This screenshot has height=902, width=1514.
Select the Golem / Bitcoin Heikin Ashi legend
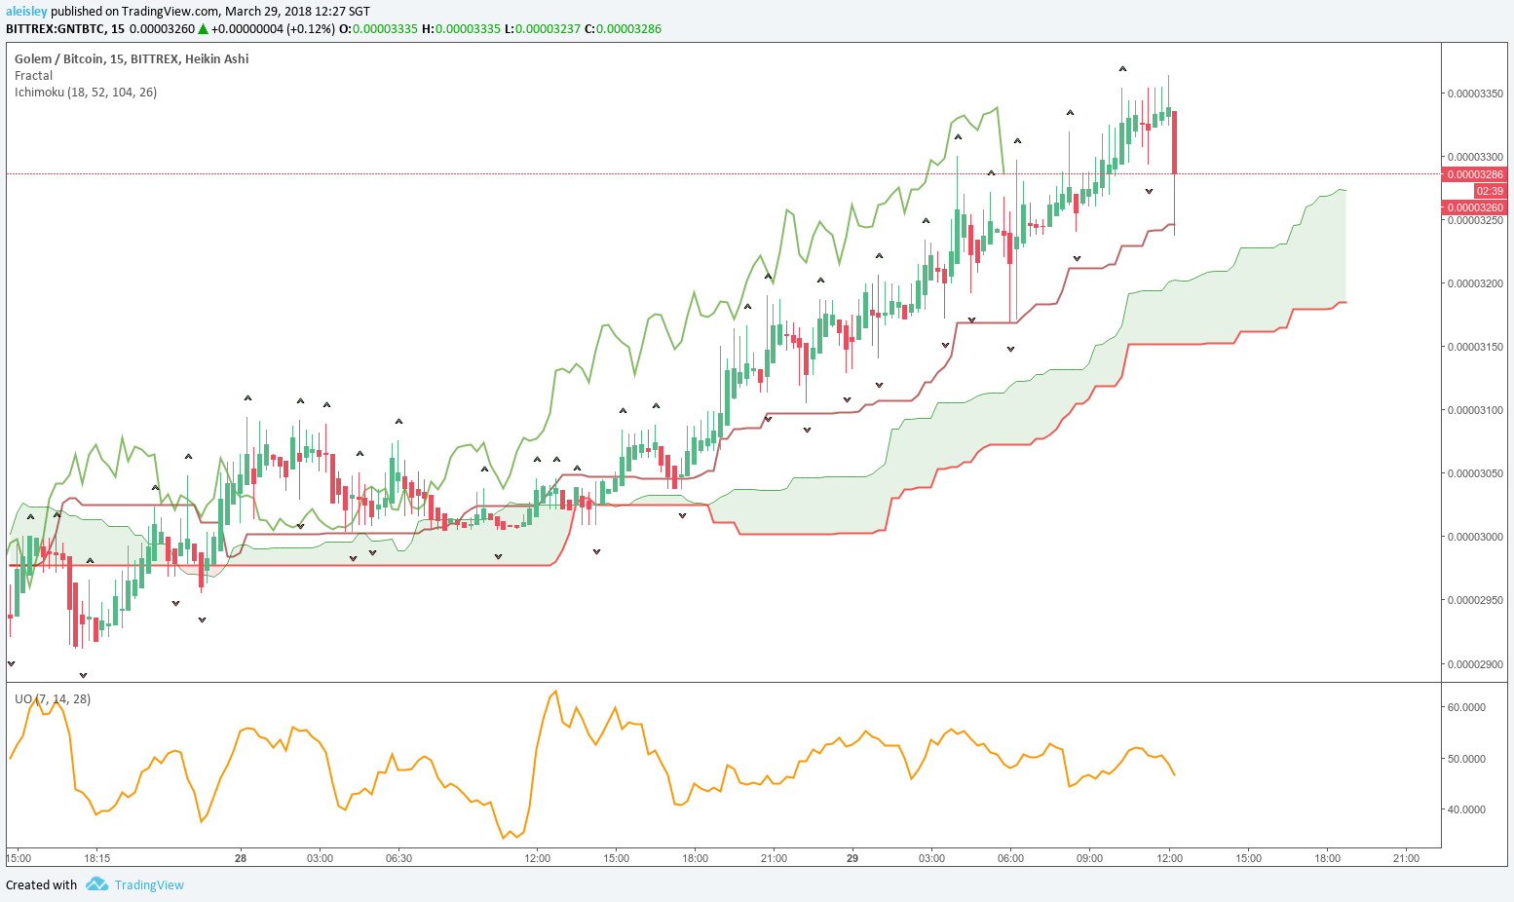132,59
